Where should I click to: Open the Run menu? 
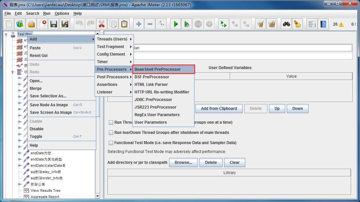point(46,13)
